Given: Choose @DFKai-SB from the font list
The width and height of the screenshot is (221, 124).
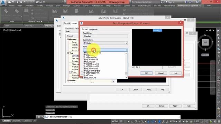Looking at the screenshot, I should click(x=90, y=62).
